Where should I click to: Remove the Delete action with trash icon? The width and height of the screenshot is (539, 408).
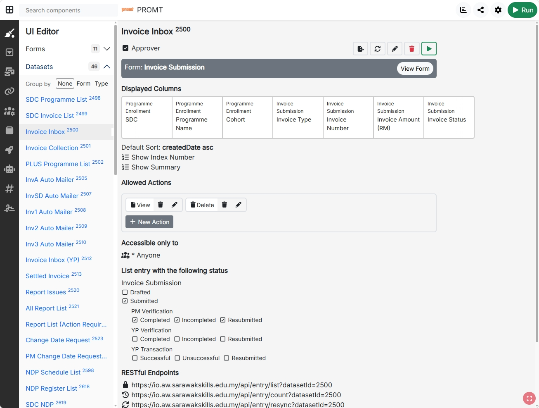225,205
